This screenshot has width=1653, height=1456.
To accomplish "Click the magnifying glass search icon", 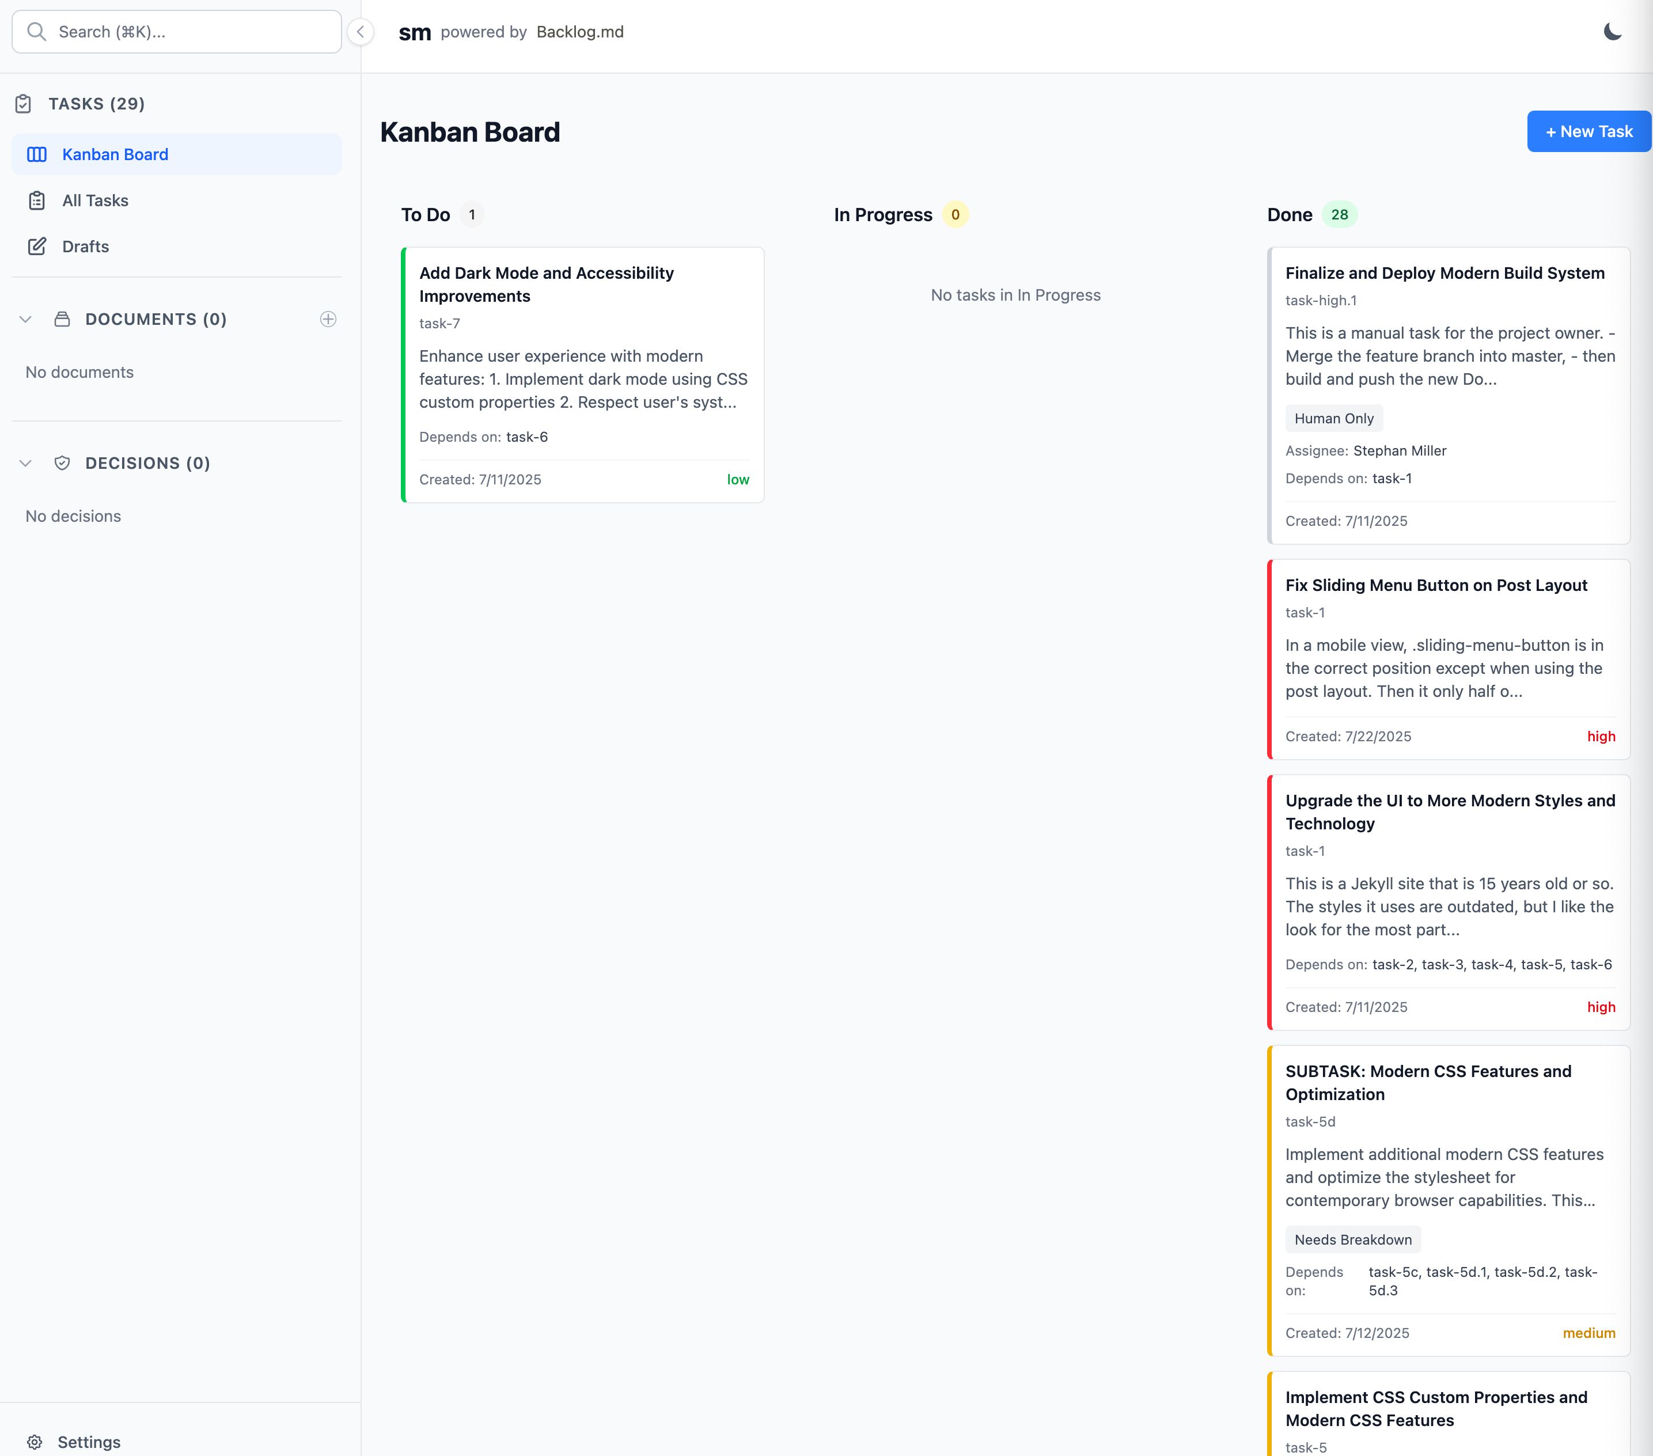I will pyautogui.click(x=36, y=31).
